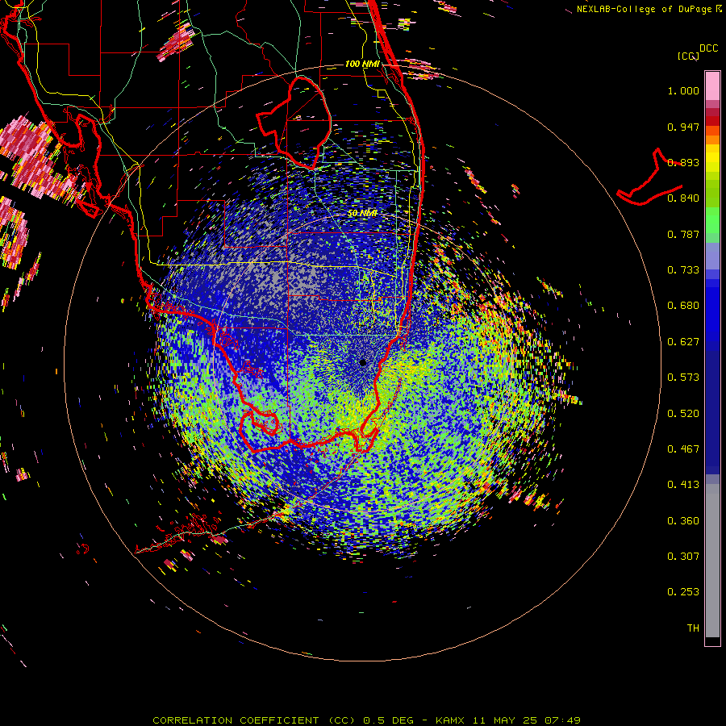Click the TH threshold label on the scale

tap(693, 628)
